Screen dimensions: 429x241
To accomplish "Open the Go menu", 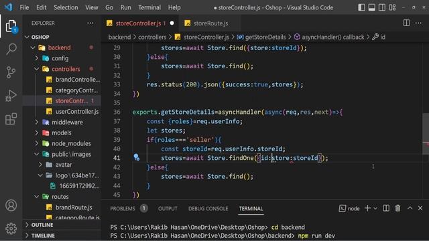I will click(109, 7).
